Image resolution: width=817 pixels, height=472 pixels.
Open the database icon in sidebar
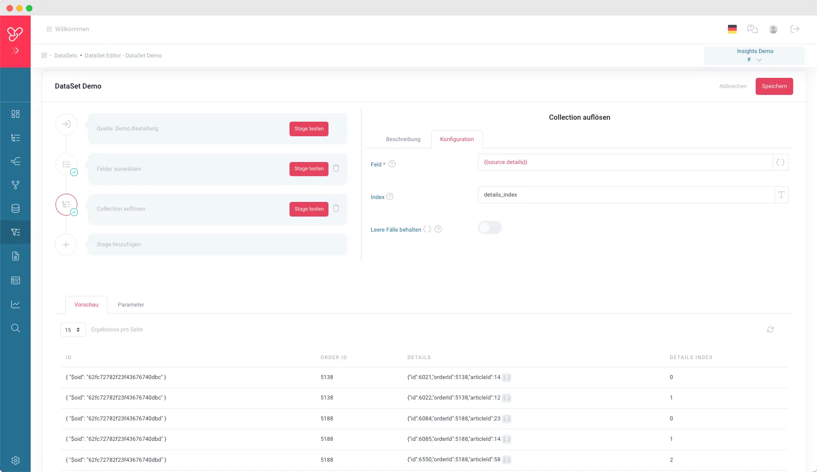tap(16, 209)
